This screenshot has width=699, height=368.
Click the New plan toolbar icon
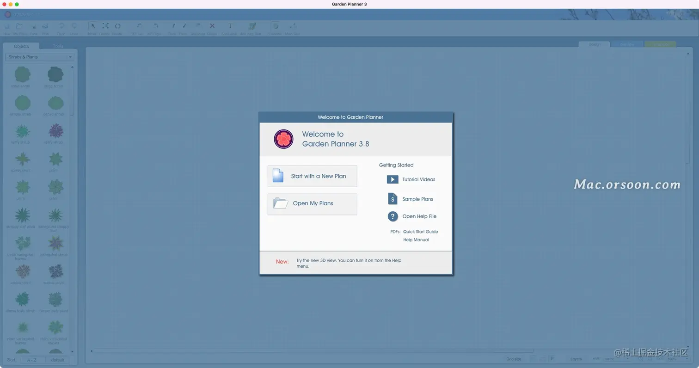[x=7, y=26]
